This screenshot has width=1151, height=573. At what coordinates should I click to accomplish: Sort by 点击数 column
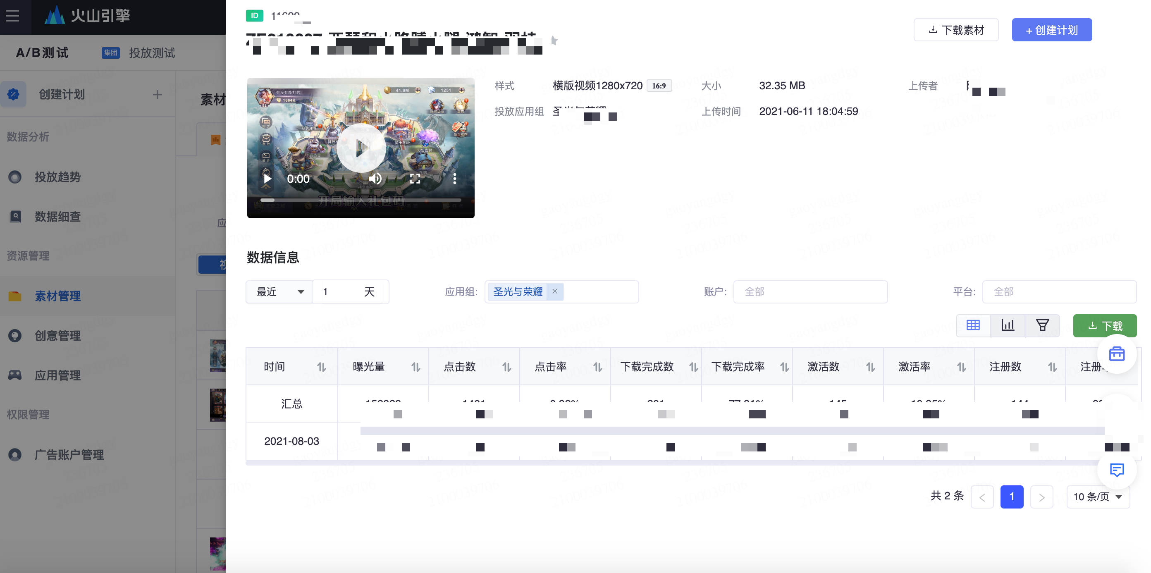(507, 368)
